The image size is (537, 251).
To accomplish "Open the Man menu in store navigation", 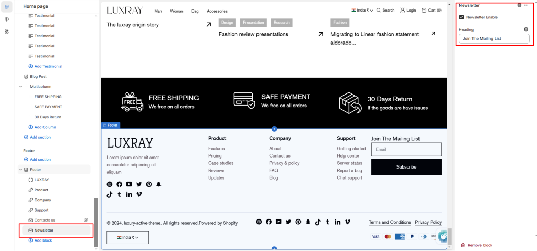I will [158, 11].
